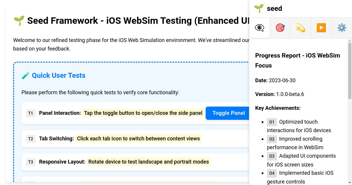This screenshot has width=352, height=185.
Task: Select the highlighted rotate device instruction
Action: [148, 162]
